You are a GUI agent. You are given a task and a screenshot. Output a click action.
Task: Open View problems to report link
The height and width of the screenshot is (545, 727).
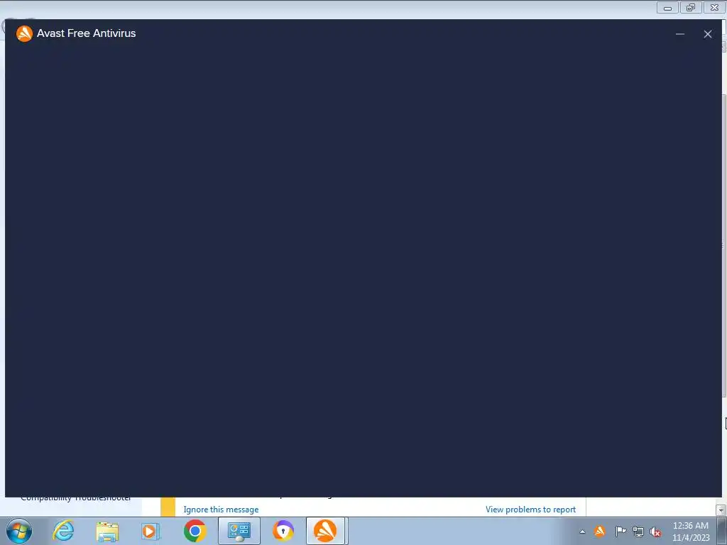(530, 510)
